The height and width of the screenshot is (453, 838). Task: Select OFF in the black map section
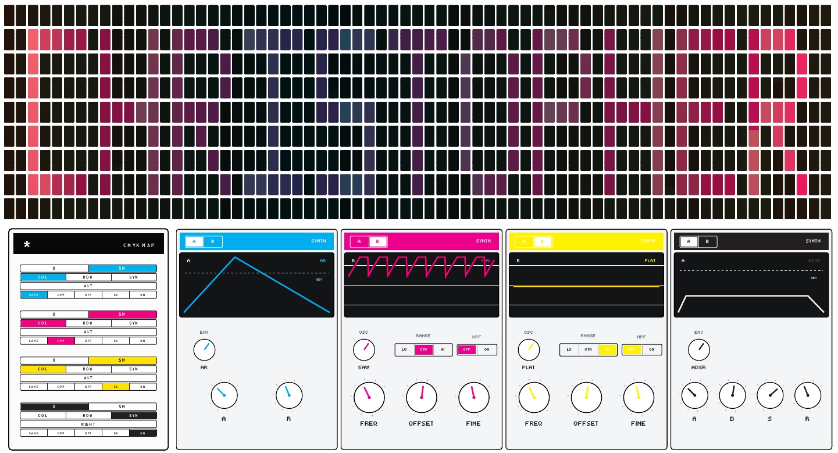[88, 433]
